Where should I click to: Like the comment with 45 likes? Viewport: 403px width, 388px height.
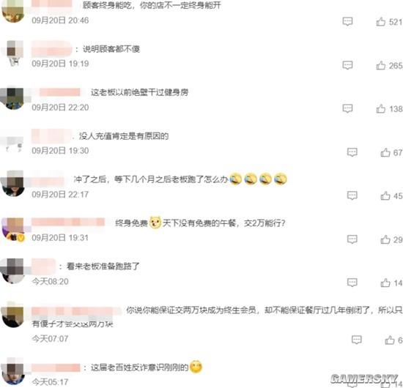[x=385, y=196]
